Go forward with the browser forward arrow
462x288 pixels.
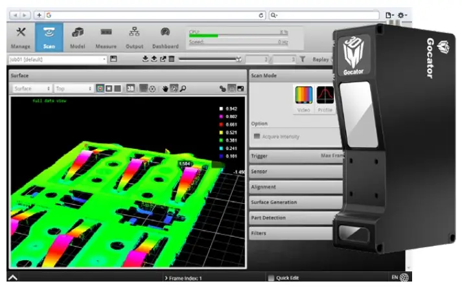tap(25, 15)
